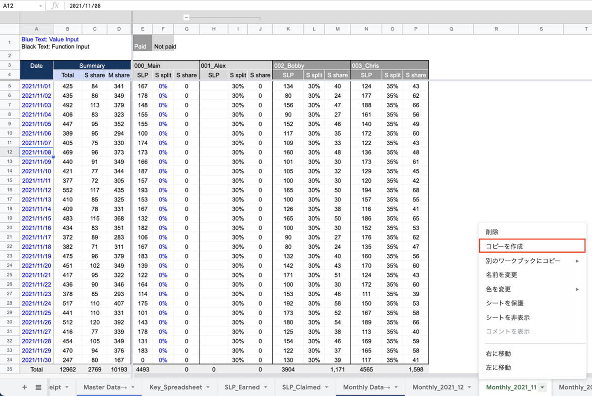Image resolution: width=592 pixels, height=396 pixels.
Task: Open 色を変更 submenu
Action: [x=532, y=289]
